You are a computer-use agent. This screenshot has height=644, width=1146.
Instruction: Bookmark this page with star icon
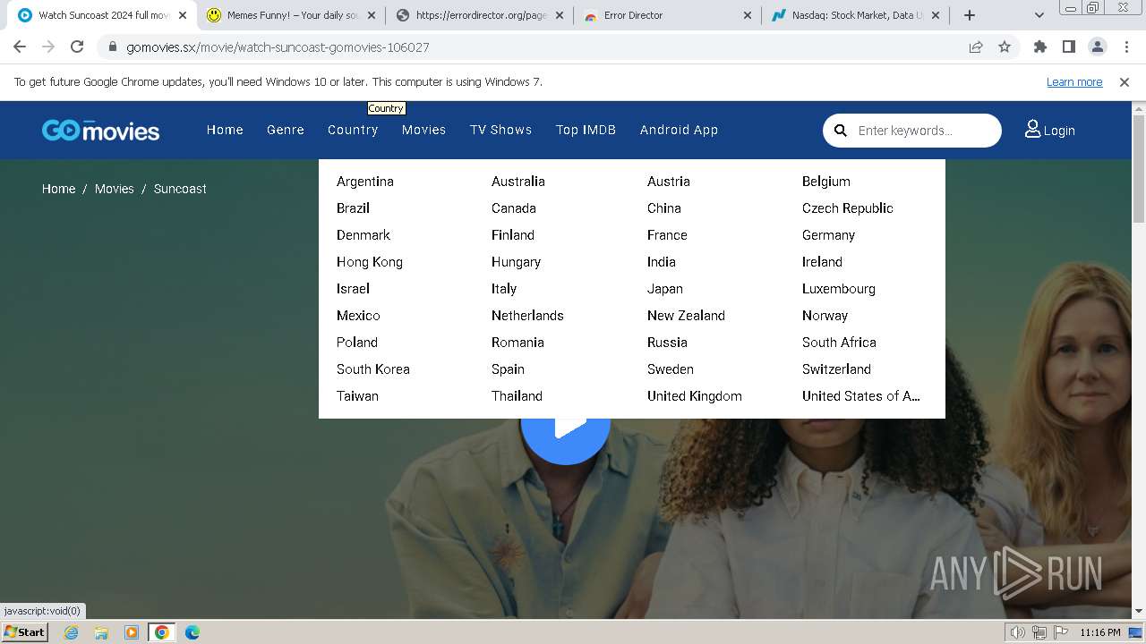[1005, 47]
